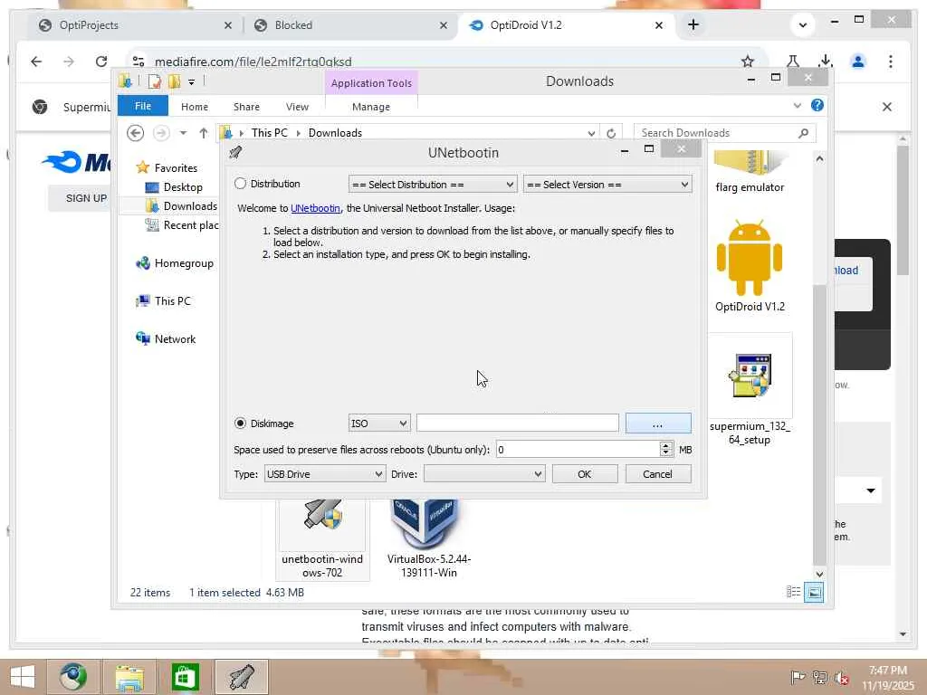The width and height of the screenshot is (927, 695).
Task: Open a new browser tab with plus
Action: (x=693, y=24)
